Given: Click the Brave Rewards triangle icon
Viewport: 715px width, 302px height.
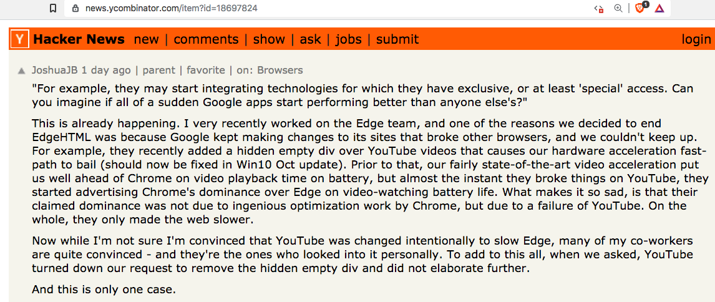Looking at the screenshot, I should (659, 8).
